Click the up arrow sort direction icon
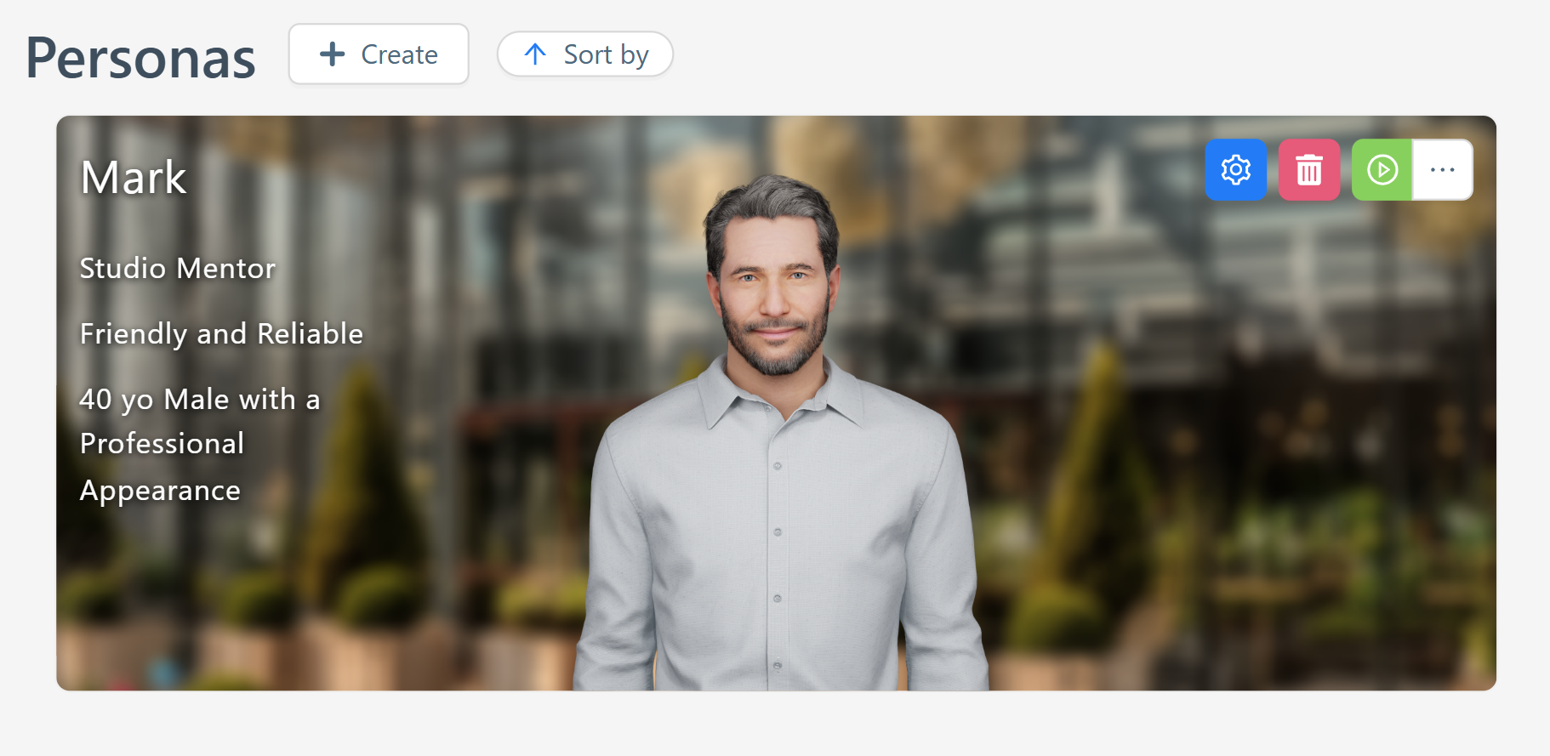This screenshot has height=756, width=1550. (535, 54)
